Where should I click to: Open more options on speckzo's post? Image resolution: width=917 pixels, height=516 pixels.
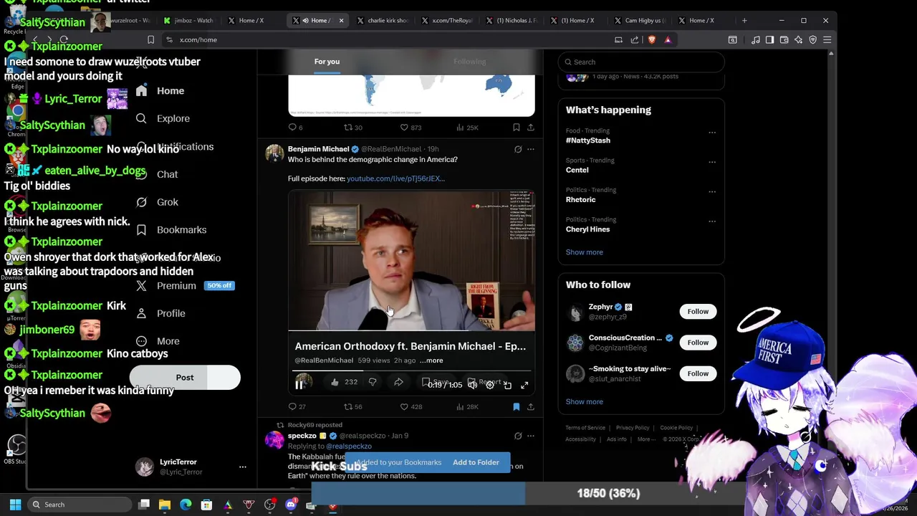point(530,436)
